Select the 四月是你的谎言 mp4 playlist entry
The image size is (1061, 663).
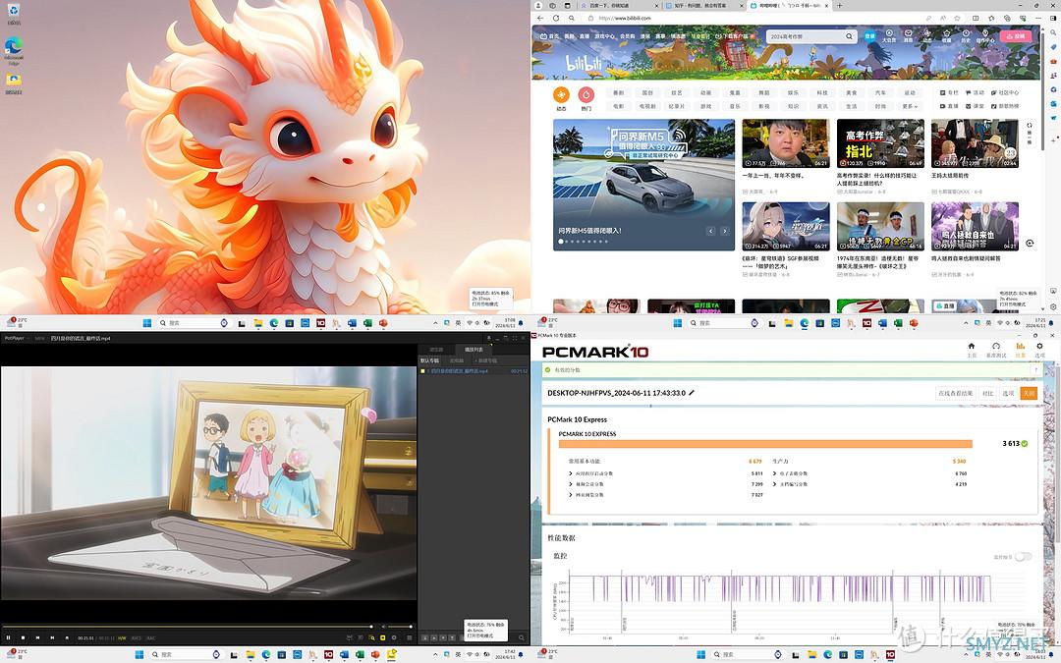(474, 370)
